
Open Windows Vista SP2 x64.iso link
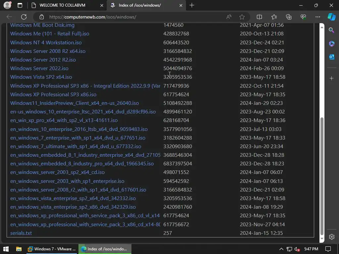[x=41, y=77]
